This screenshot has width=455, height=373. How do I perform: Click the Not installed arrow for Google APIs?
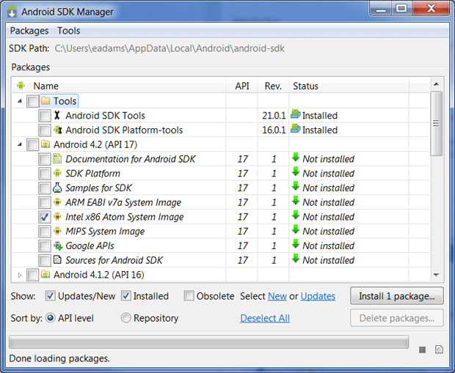296,245
